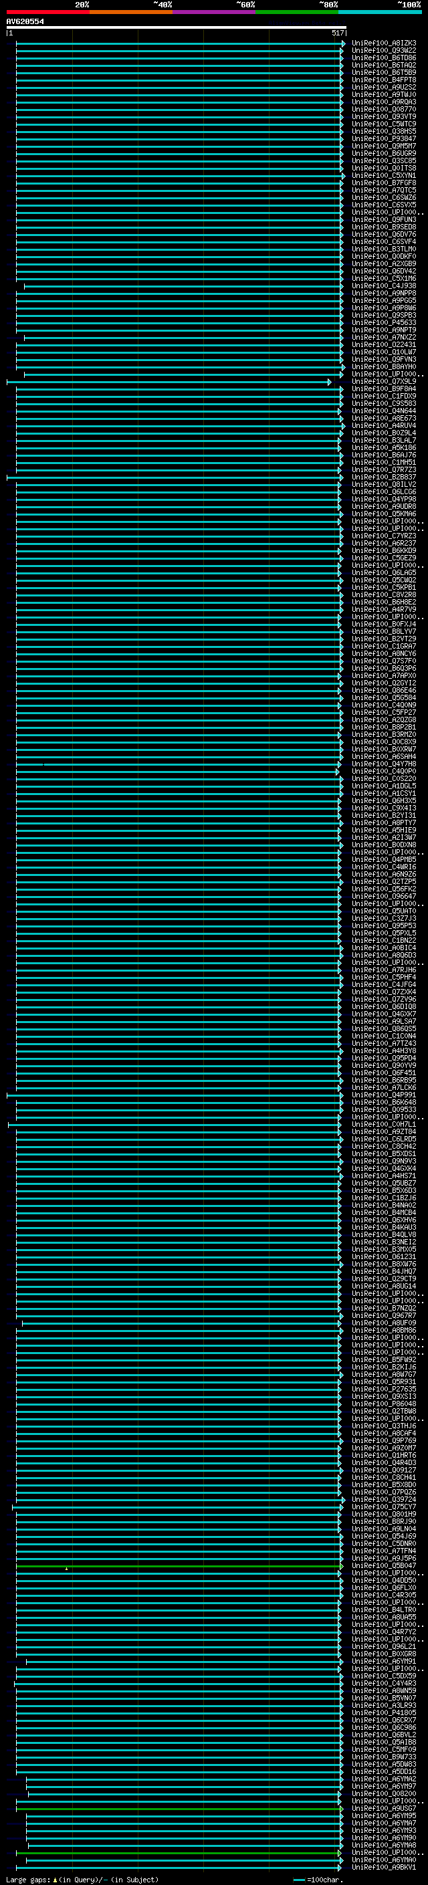Select label UniRef100_Q3SC85
This screenshot has height=1885, width=428.
384,160
